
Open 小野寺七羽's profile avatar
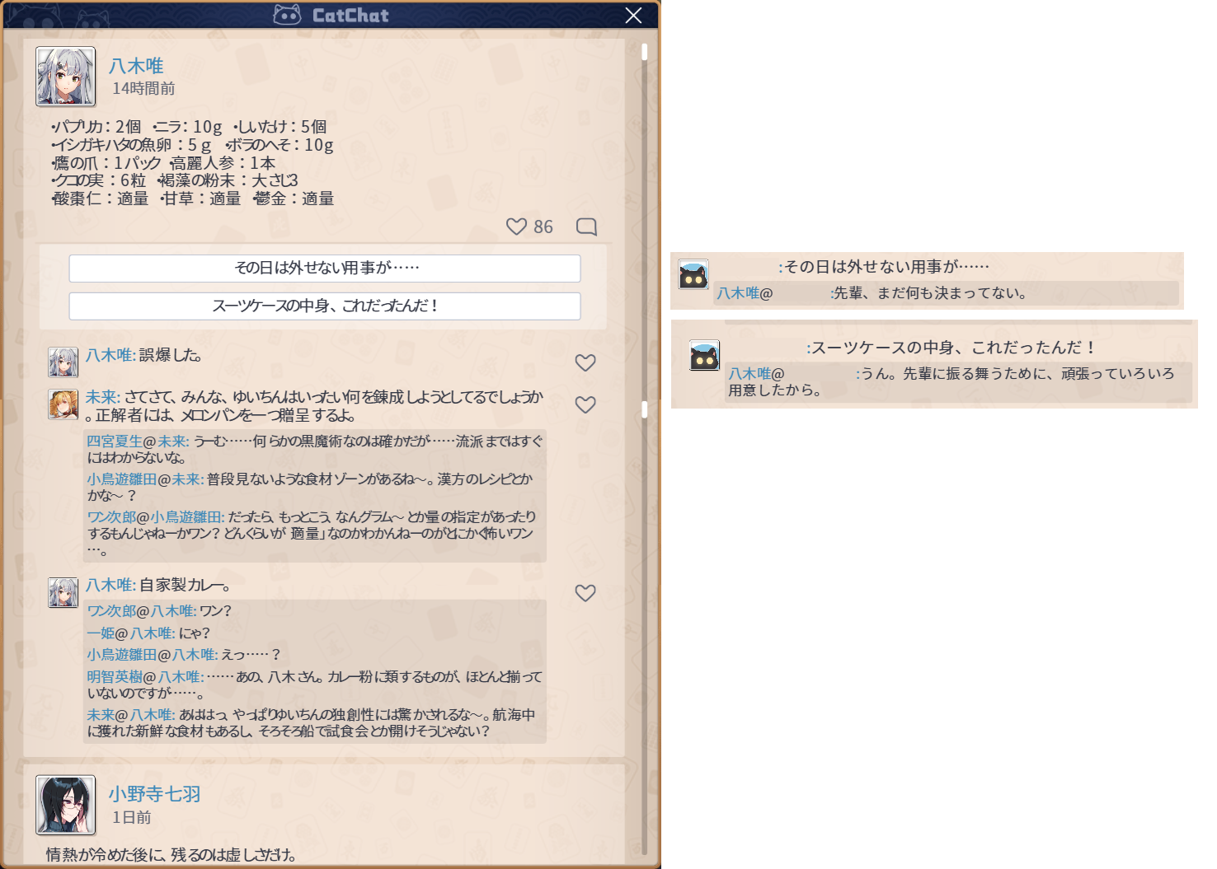click(66, 805)
